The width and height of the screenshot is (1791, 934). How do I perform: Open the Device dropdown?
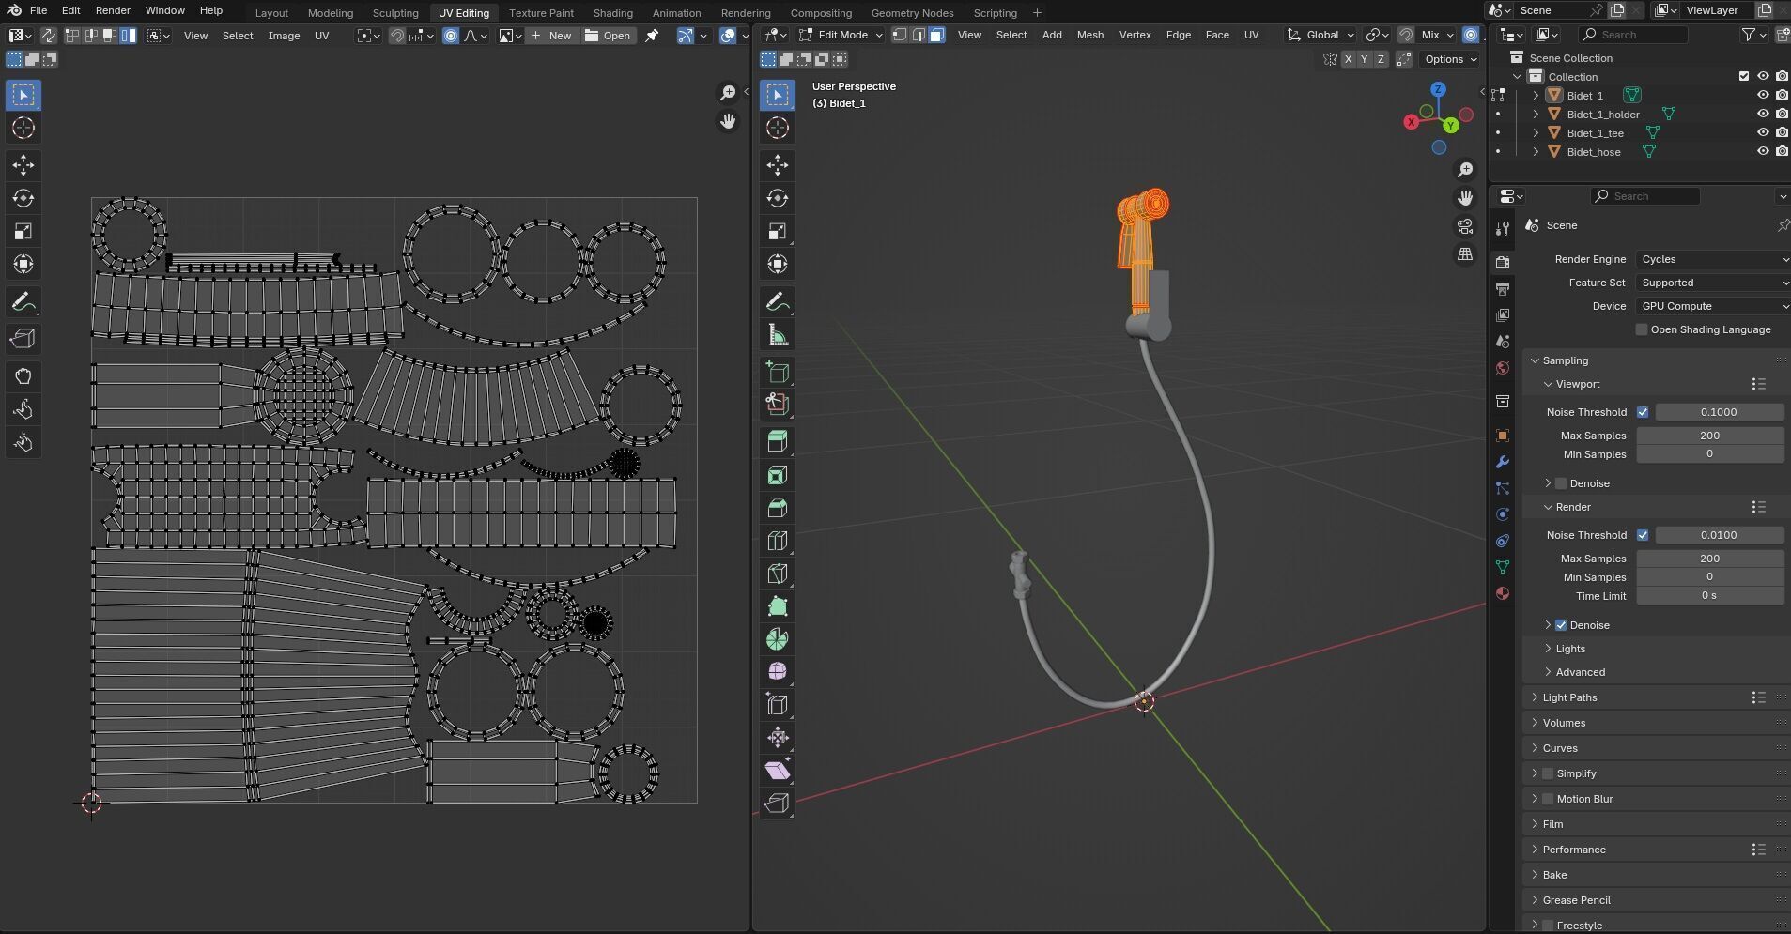(x=1712, y=306)
